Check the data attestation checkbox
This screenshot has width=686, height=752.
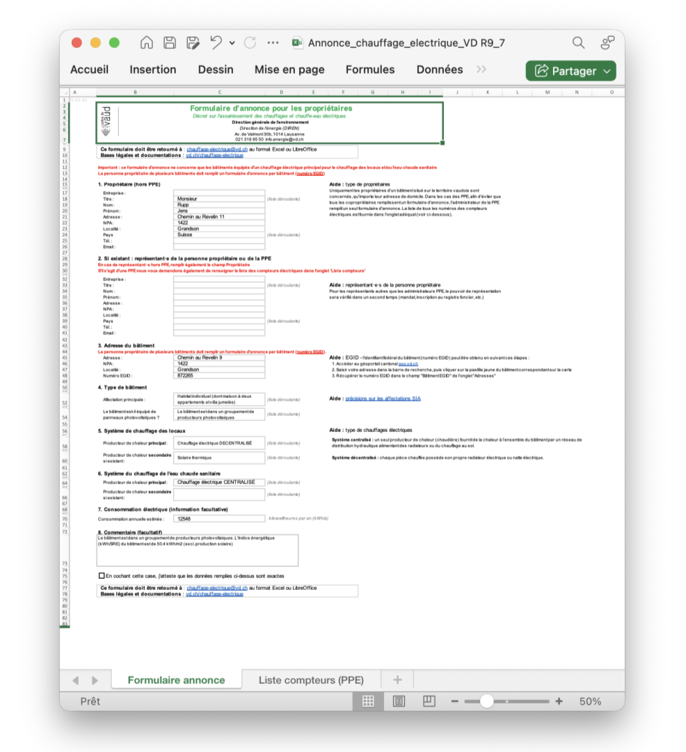coord(102,576)
